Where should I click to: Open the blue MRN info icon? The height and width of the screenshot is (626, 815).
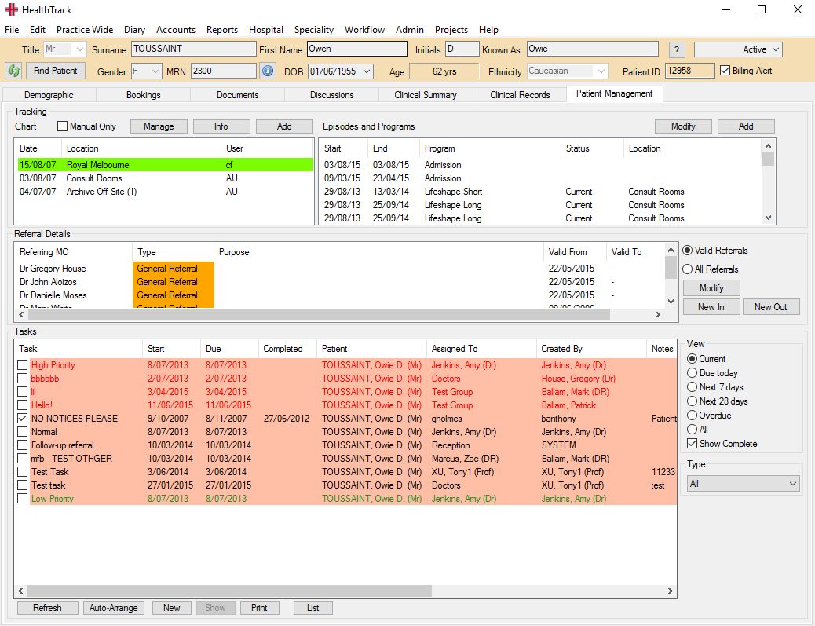click(x=268, y=71)
